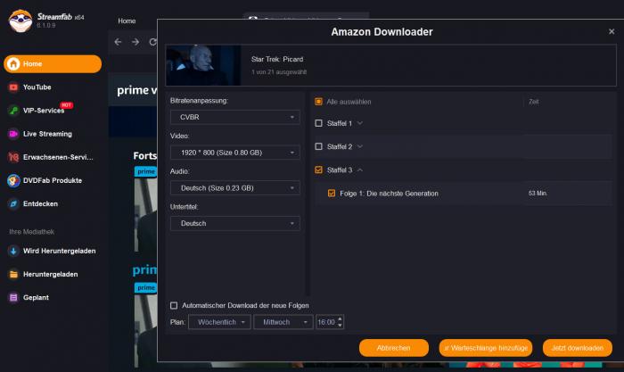Collapse Staffel 3 chevron
This screenshot has height=372, width=624.
pos(360,170)
